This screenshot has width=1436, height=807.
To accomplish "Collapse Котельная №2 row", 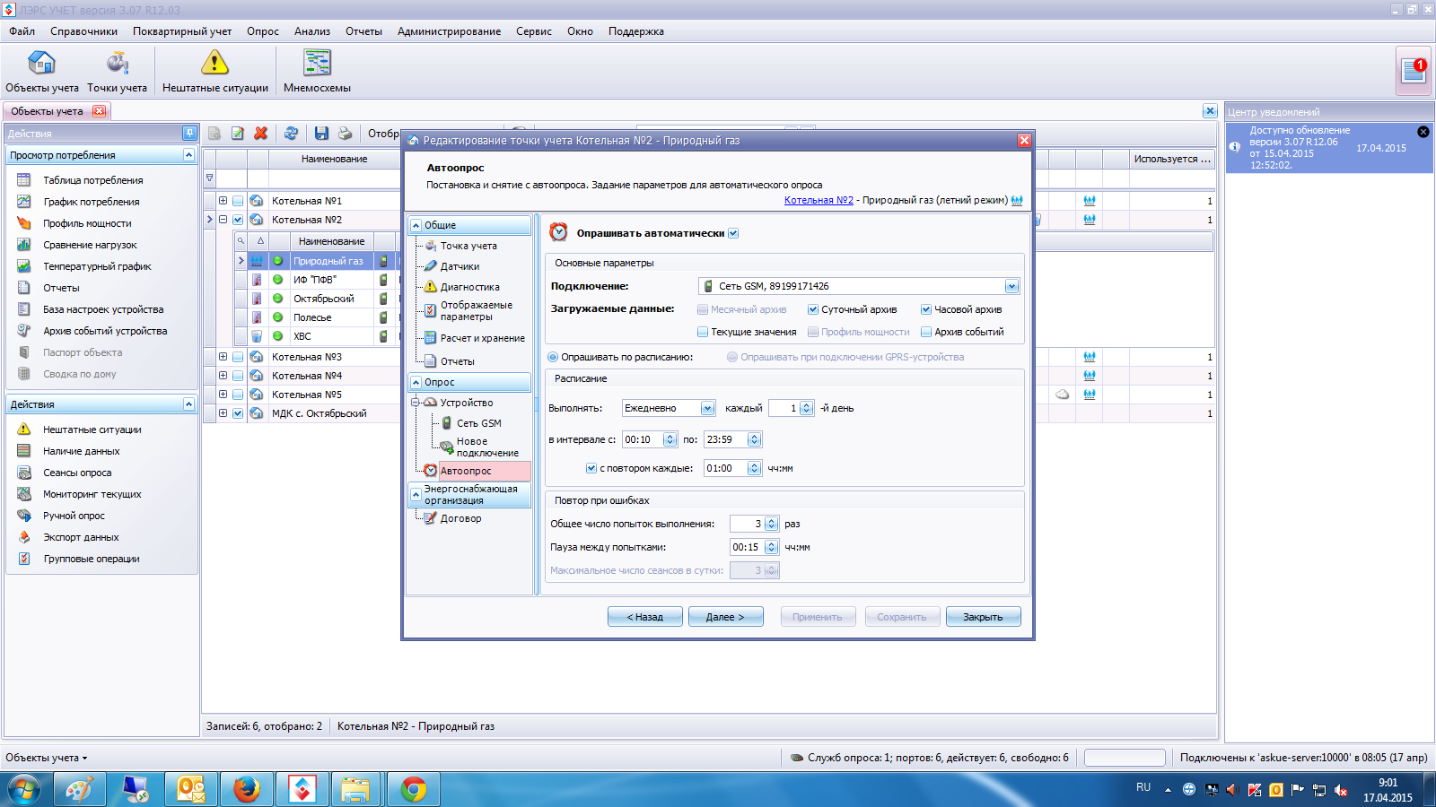I will tap(223, 220).
